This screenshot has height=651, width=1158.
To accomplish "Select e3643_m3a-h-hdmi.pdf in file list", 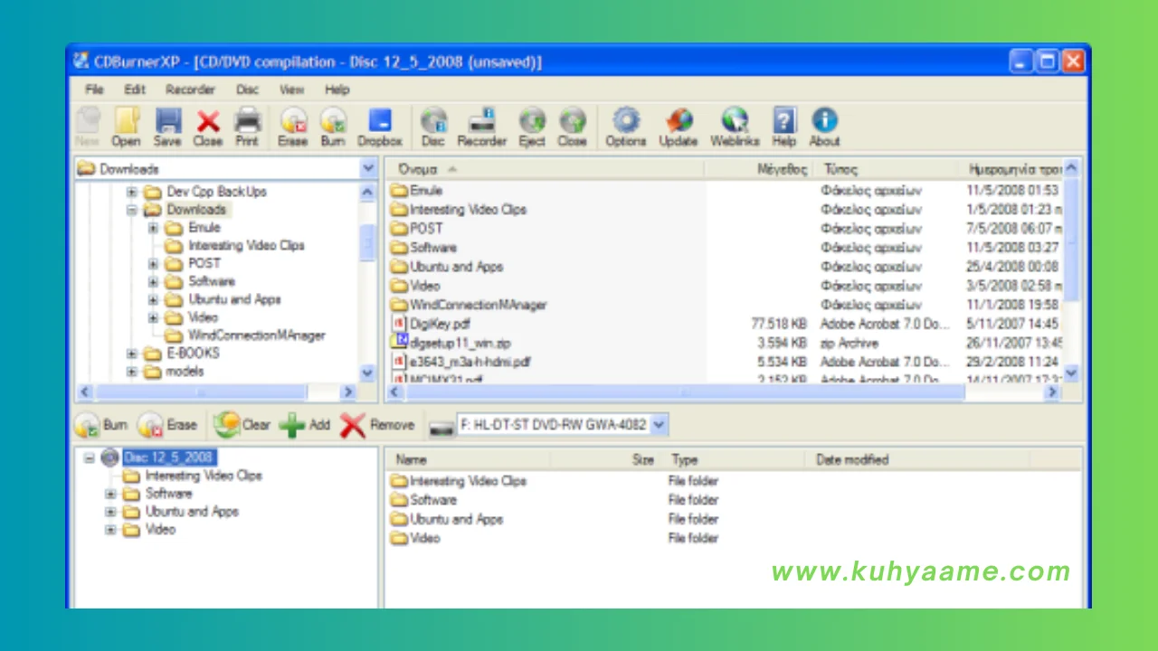I will coord(460,362).
